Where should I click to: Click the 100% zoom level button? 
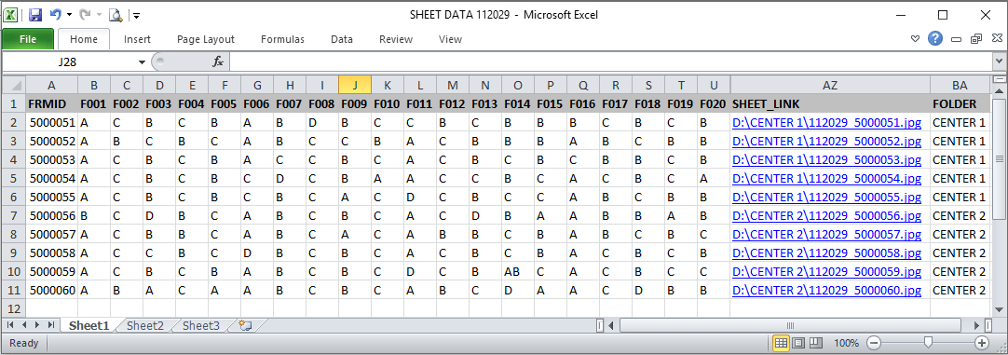point(847,343)
